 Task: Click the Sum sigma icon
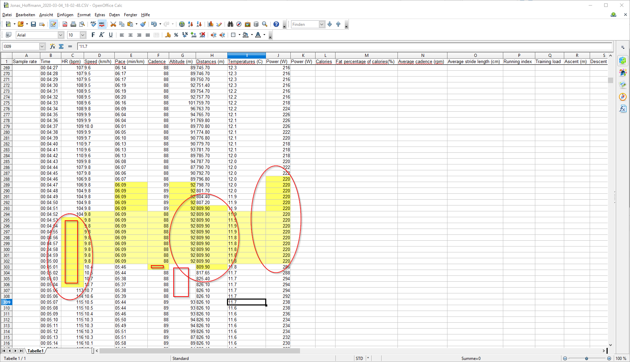[x=61, y=46]
